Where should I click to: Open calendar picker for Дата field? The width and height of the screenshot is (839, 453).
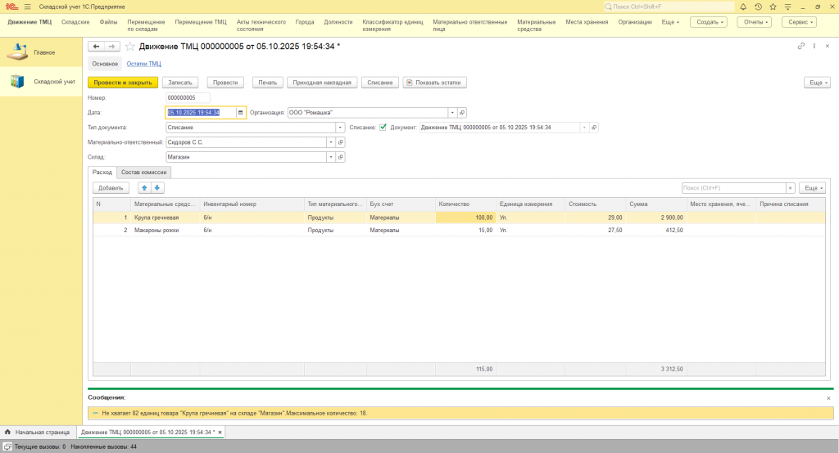pyautogui.click(x=240, y=113)
